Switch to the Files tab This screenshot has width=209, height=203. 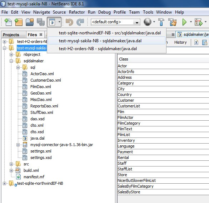coord(33,35)
